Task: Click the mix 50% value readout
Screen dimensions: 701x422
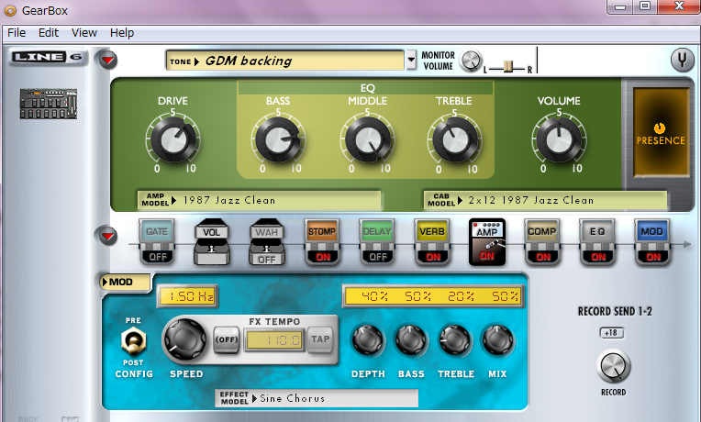Action: tap(505, 296)
